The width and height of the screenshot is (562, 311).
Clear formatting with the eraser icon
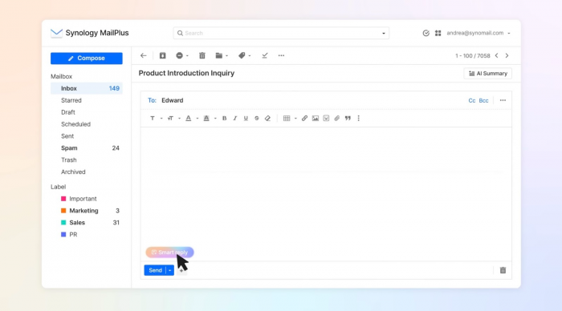point(267,118)
